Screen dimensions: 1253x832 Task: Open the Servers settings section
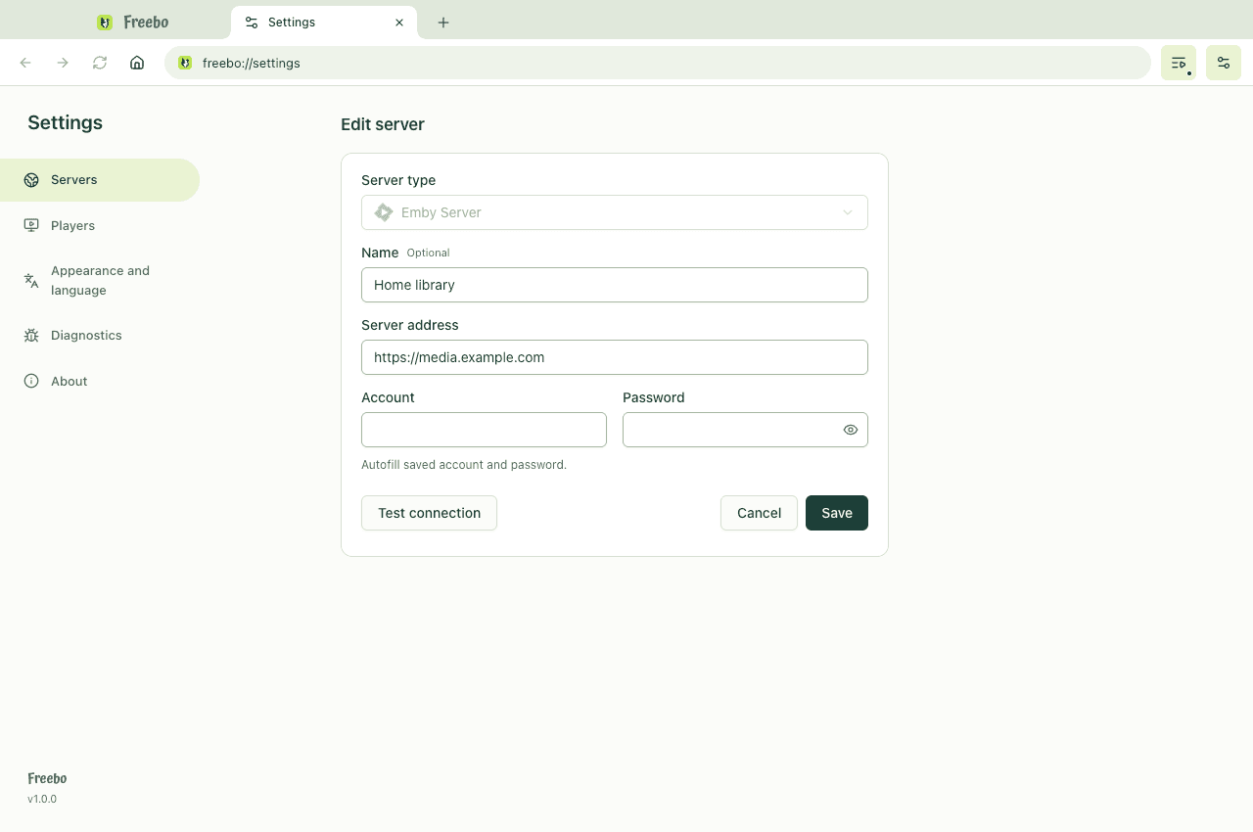point(100,180)
